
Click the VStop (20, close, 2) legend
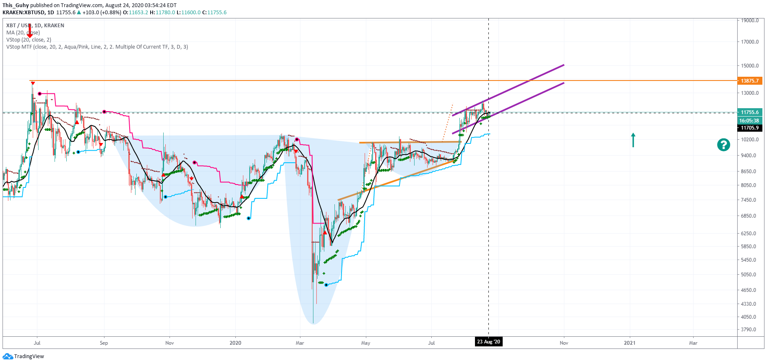coord(29,40)
